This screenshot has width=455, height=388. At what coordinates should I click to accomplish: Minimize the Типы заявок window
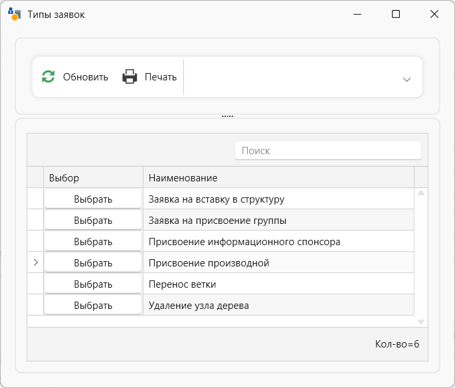pyautogui.click(x=357, y=14)
